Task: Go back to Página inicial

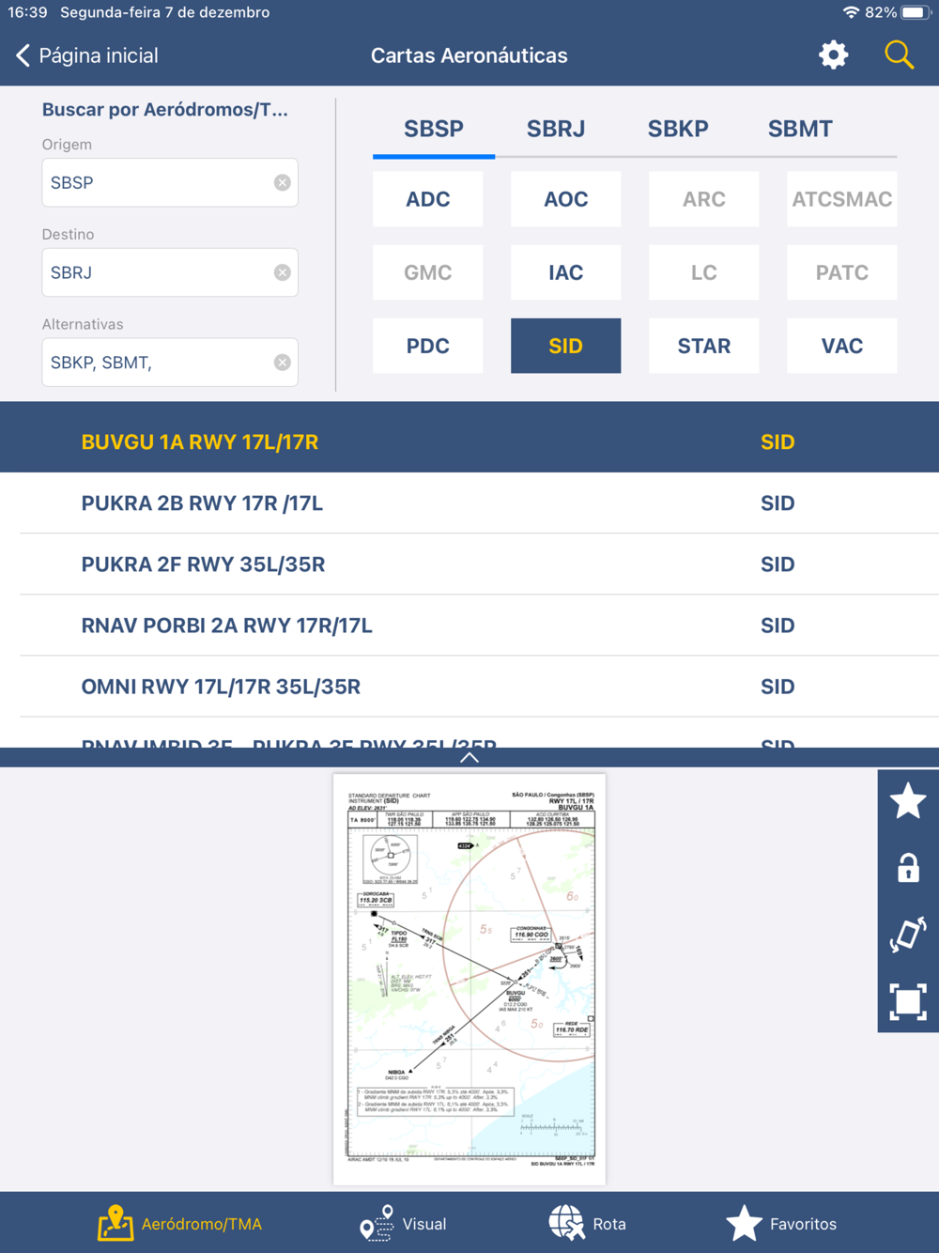Action: pos(86,55)
